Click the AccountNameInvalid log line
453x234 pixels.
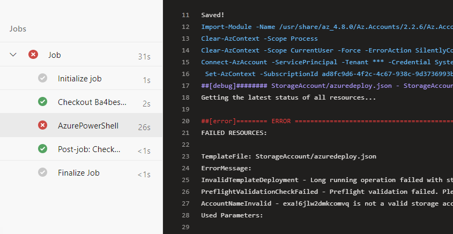pos(327,203)
